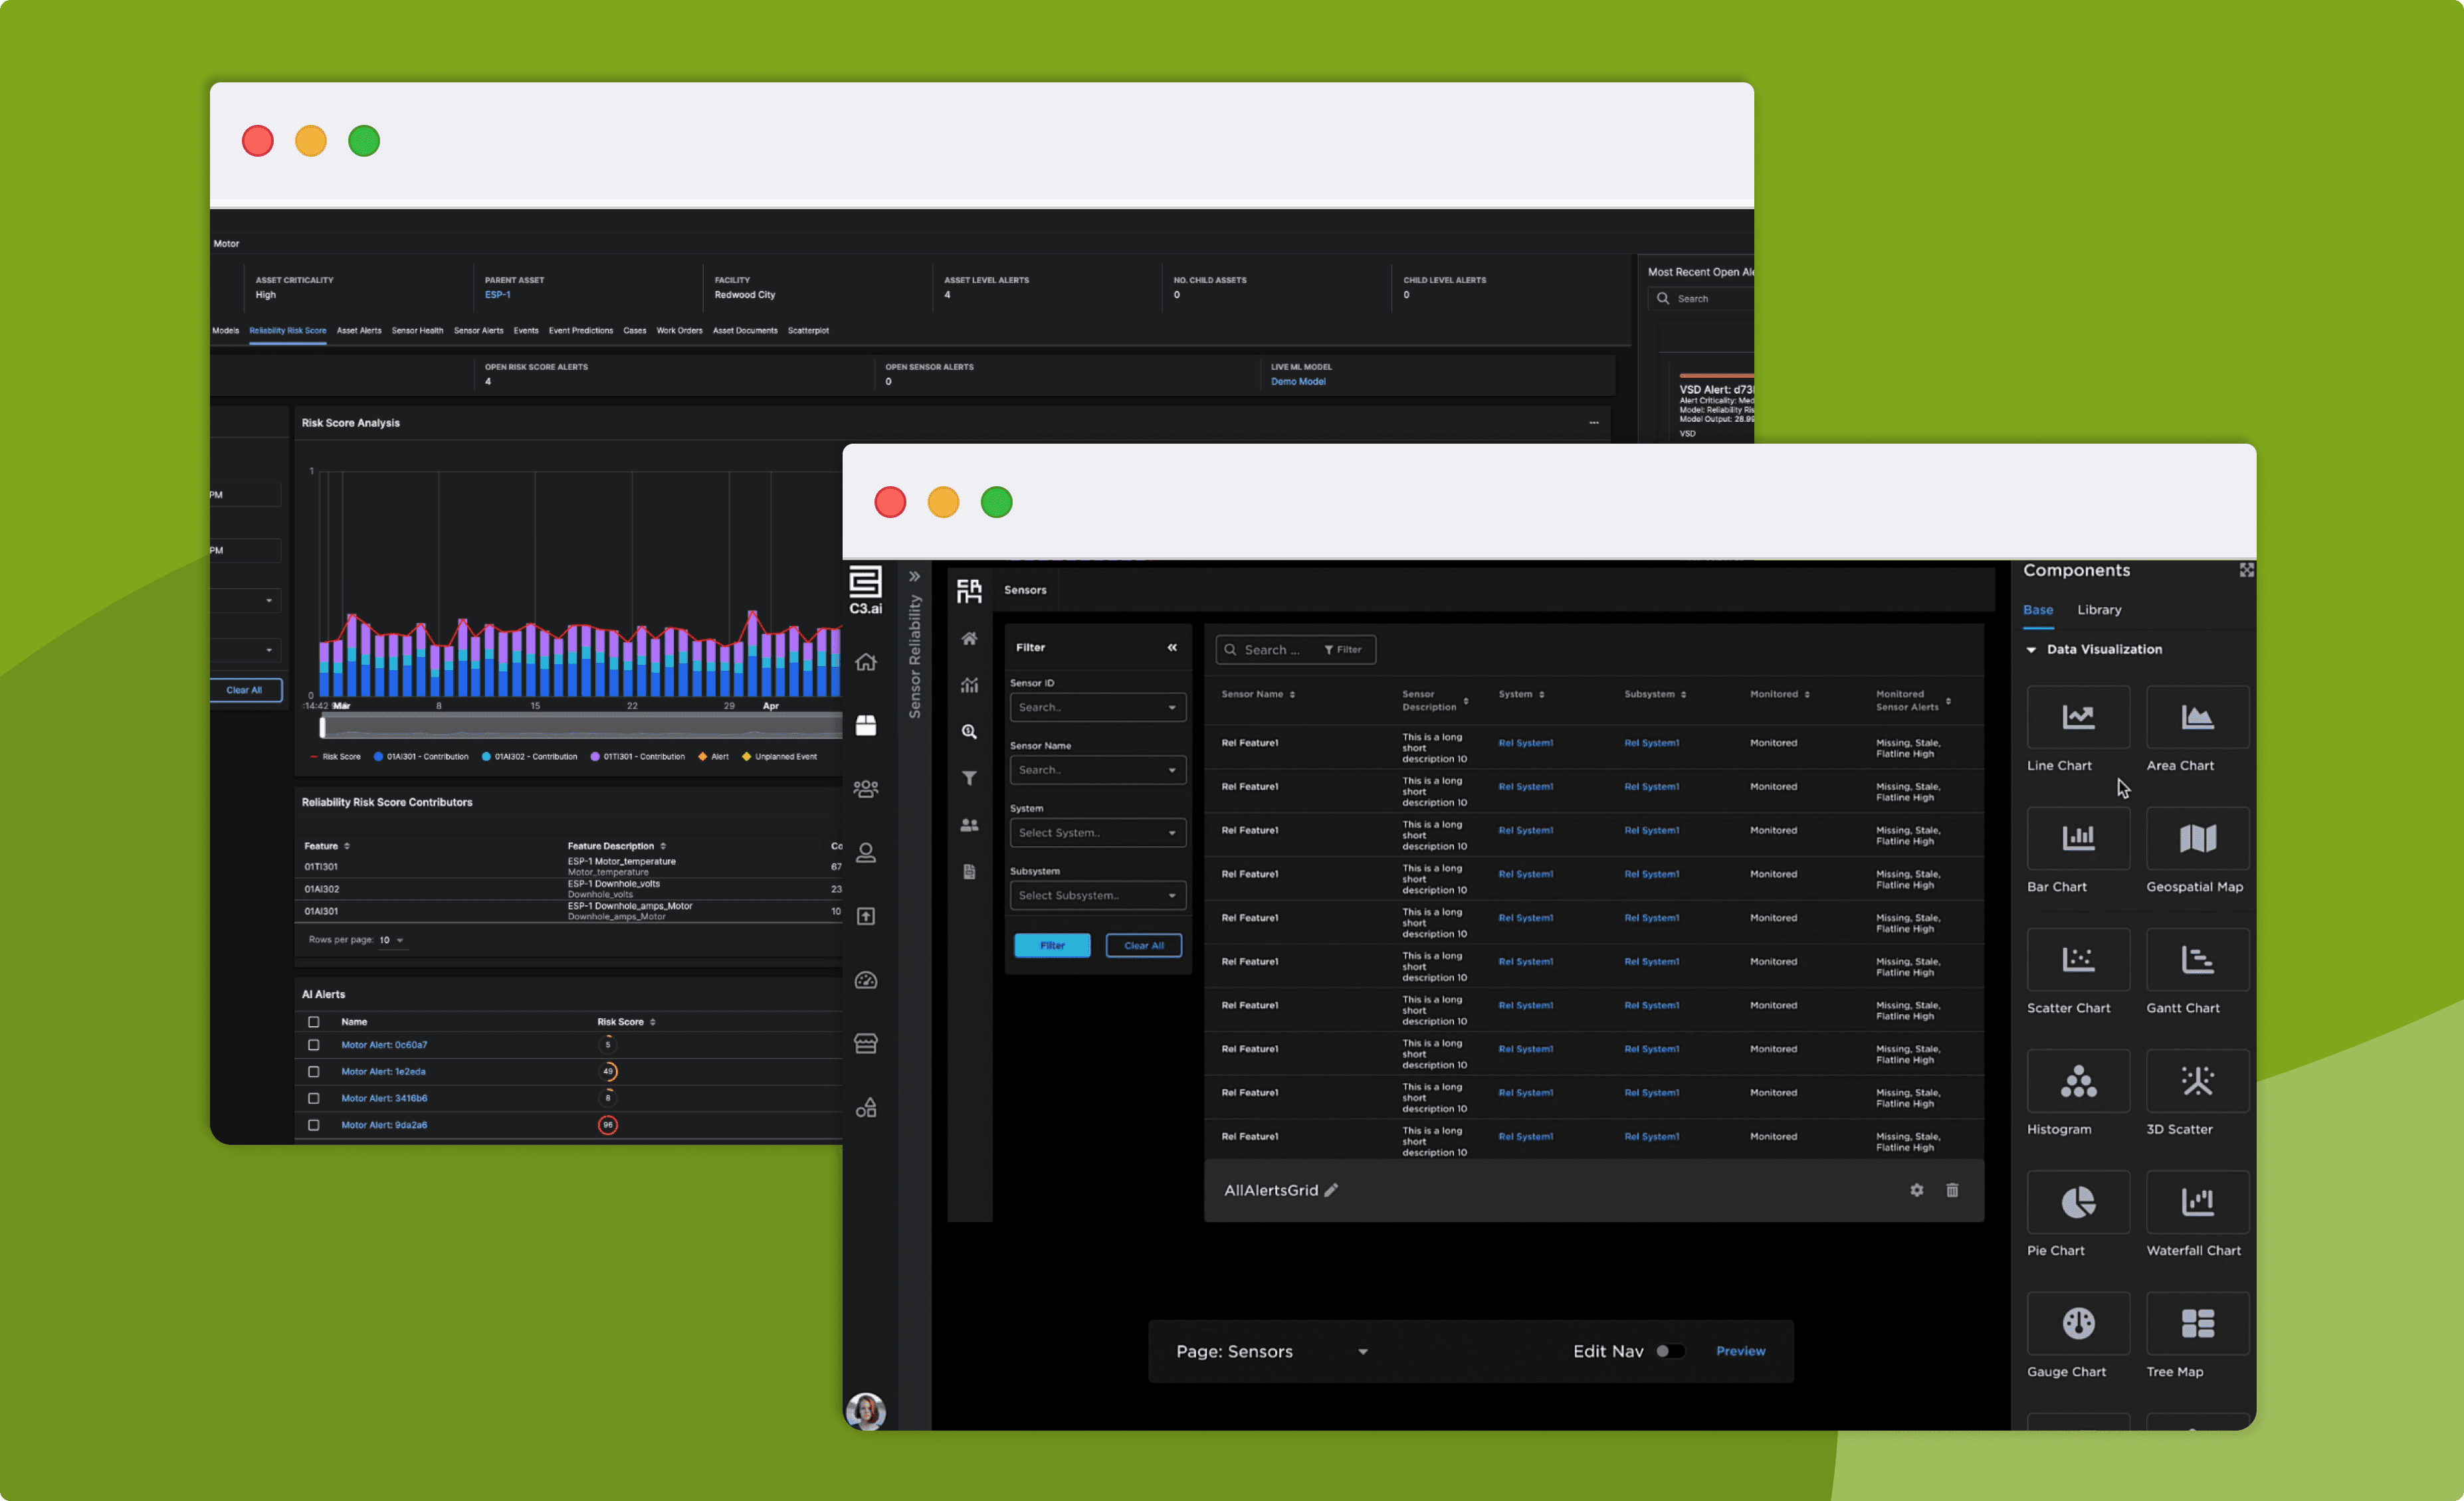Pick the Bar Chart component
The width and height of the screenshot is (2464, 1501).
click(x=2078, y=838)
